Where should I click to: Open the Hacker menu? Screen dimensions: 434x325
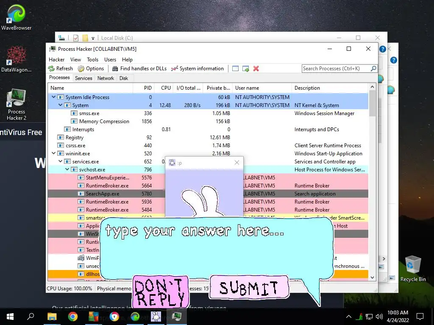56,59
